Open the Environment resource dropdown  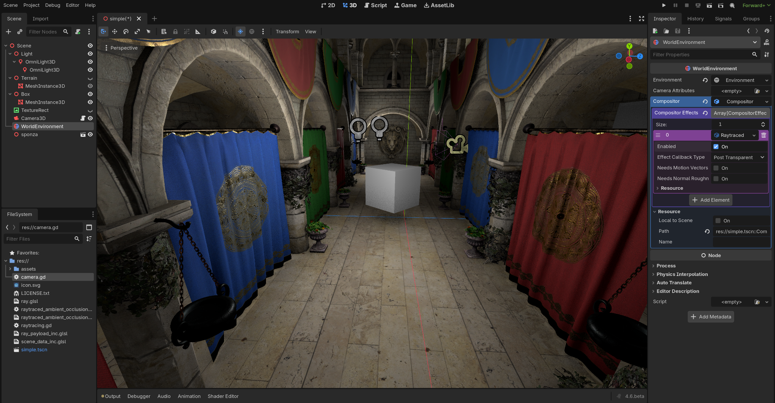click(767, 80)
